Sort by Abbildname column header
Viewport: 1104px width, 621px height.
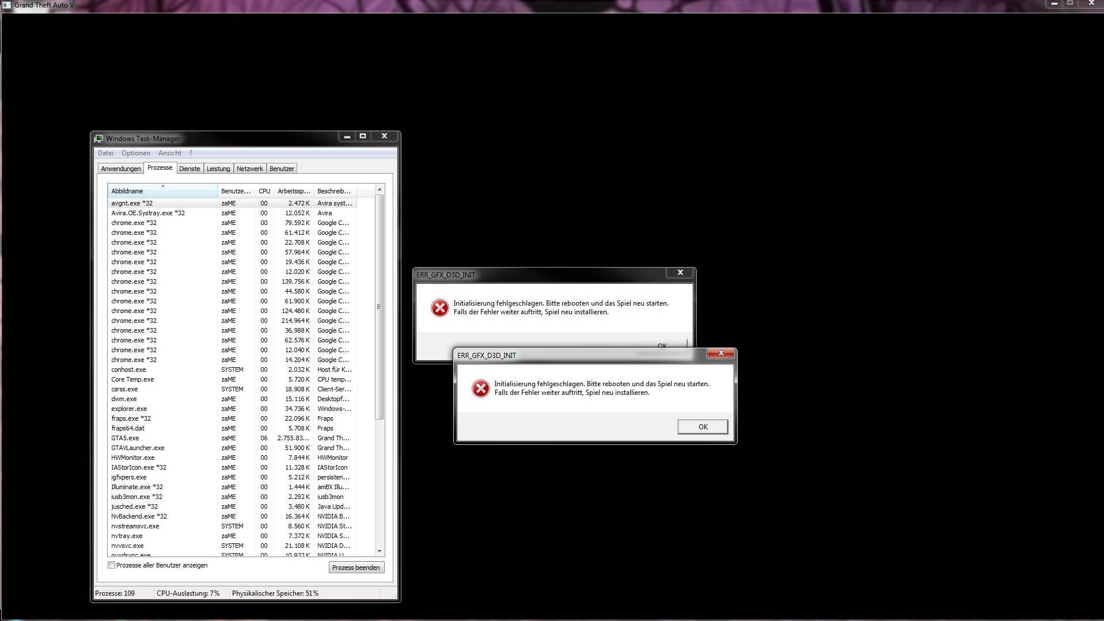(x=163, y=191)
